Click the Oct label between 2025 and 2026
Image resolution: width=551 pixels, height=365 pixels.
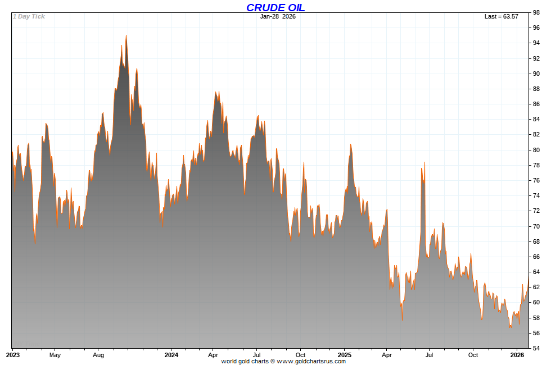[473, 355]
